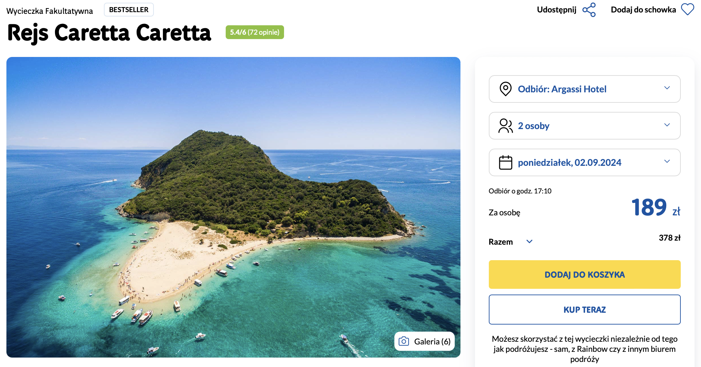Viewport: 701px width, 367px height.
Task: Click the BESTSELLER badge
Action: point(129,10)
